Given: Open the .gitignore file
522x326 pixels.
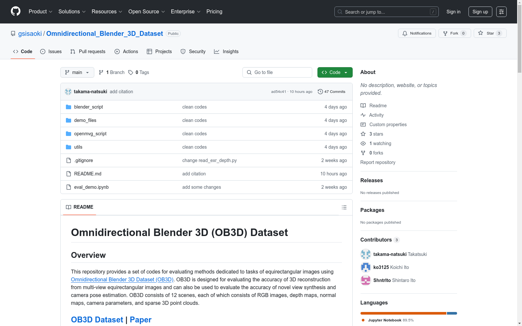Looking at the screenshot, I should pos(84,160).
